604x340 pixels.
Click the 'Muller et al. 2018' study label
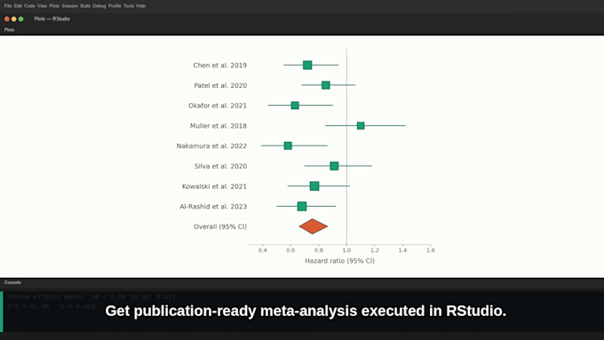click(x=219, y=126)
